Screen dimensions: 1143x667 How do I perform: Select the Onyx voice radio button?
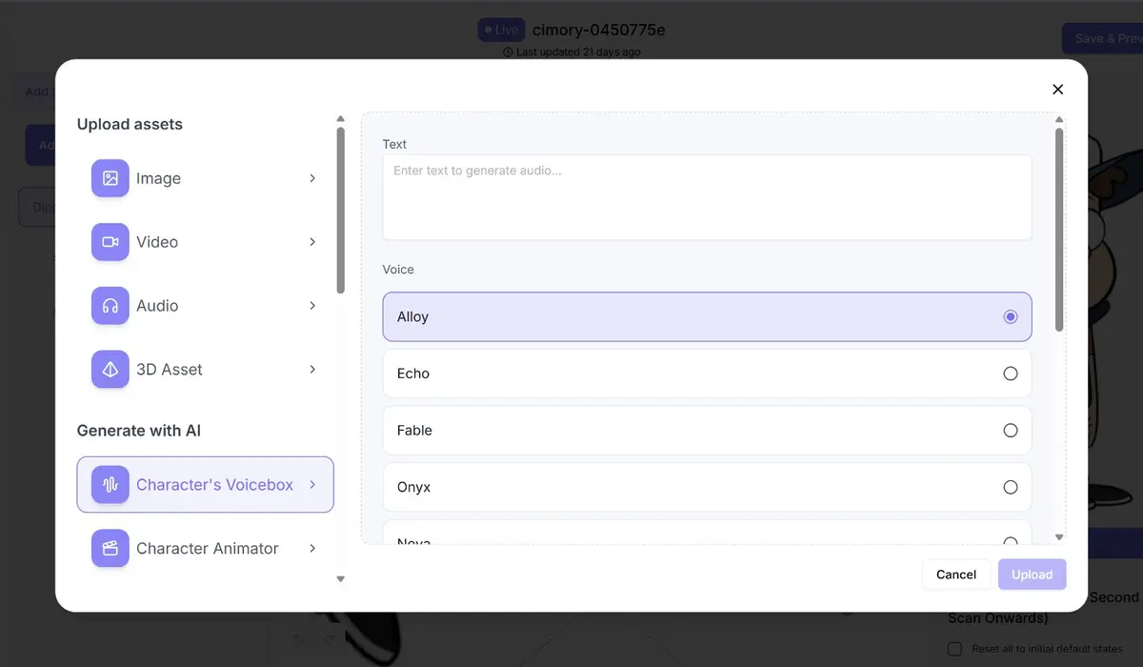click(x=1011, y=487)
